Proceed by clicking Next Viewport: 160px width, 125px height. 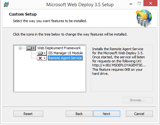point(107,114)
